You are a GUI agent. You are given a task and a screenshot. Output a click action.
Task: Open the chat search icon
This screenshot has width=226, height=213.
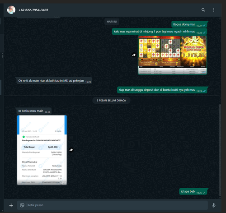[203, 10]
